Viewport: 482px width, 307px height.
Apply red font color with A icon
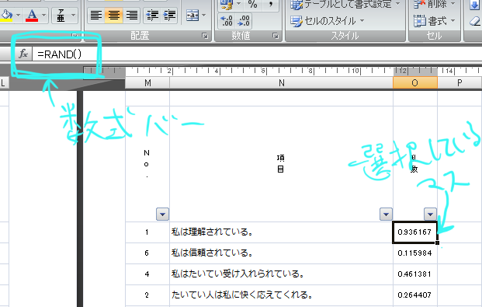click(32, 15)
